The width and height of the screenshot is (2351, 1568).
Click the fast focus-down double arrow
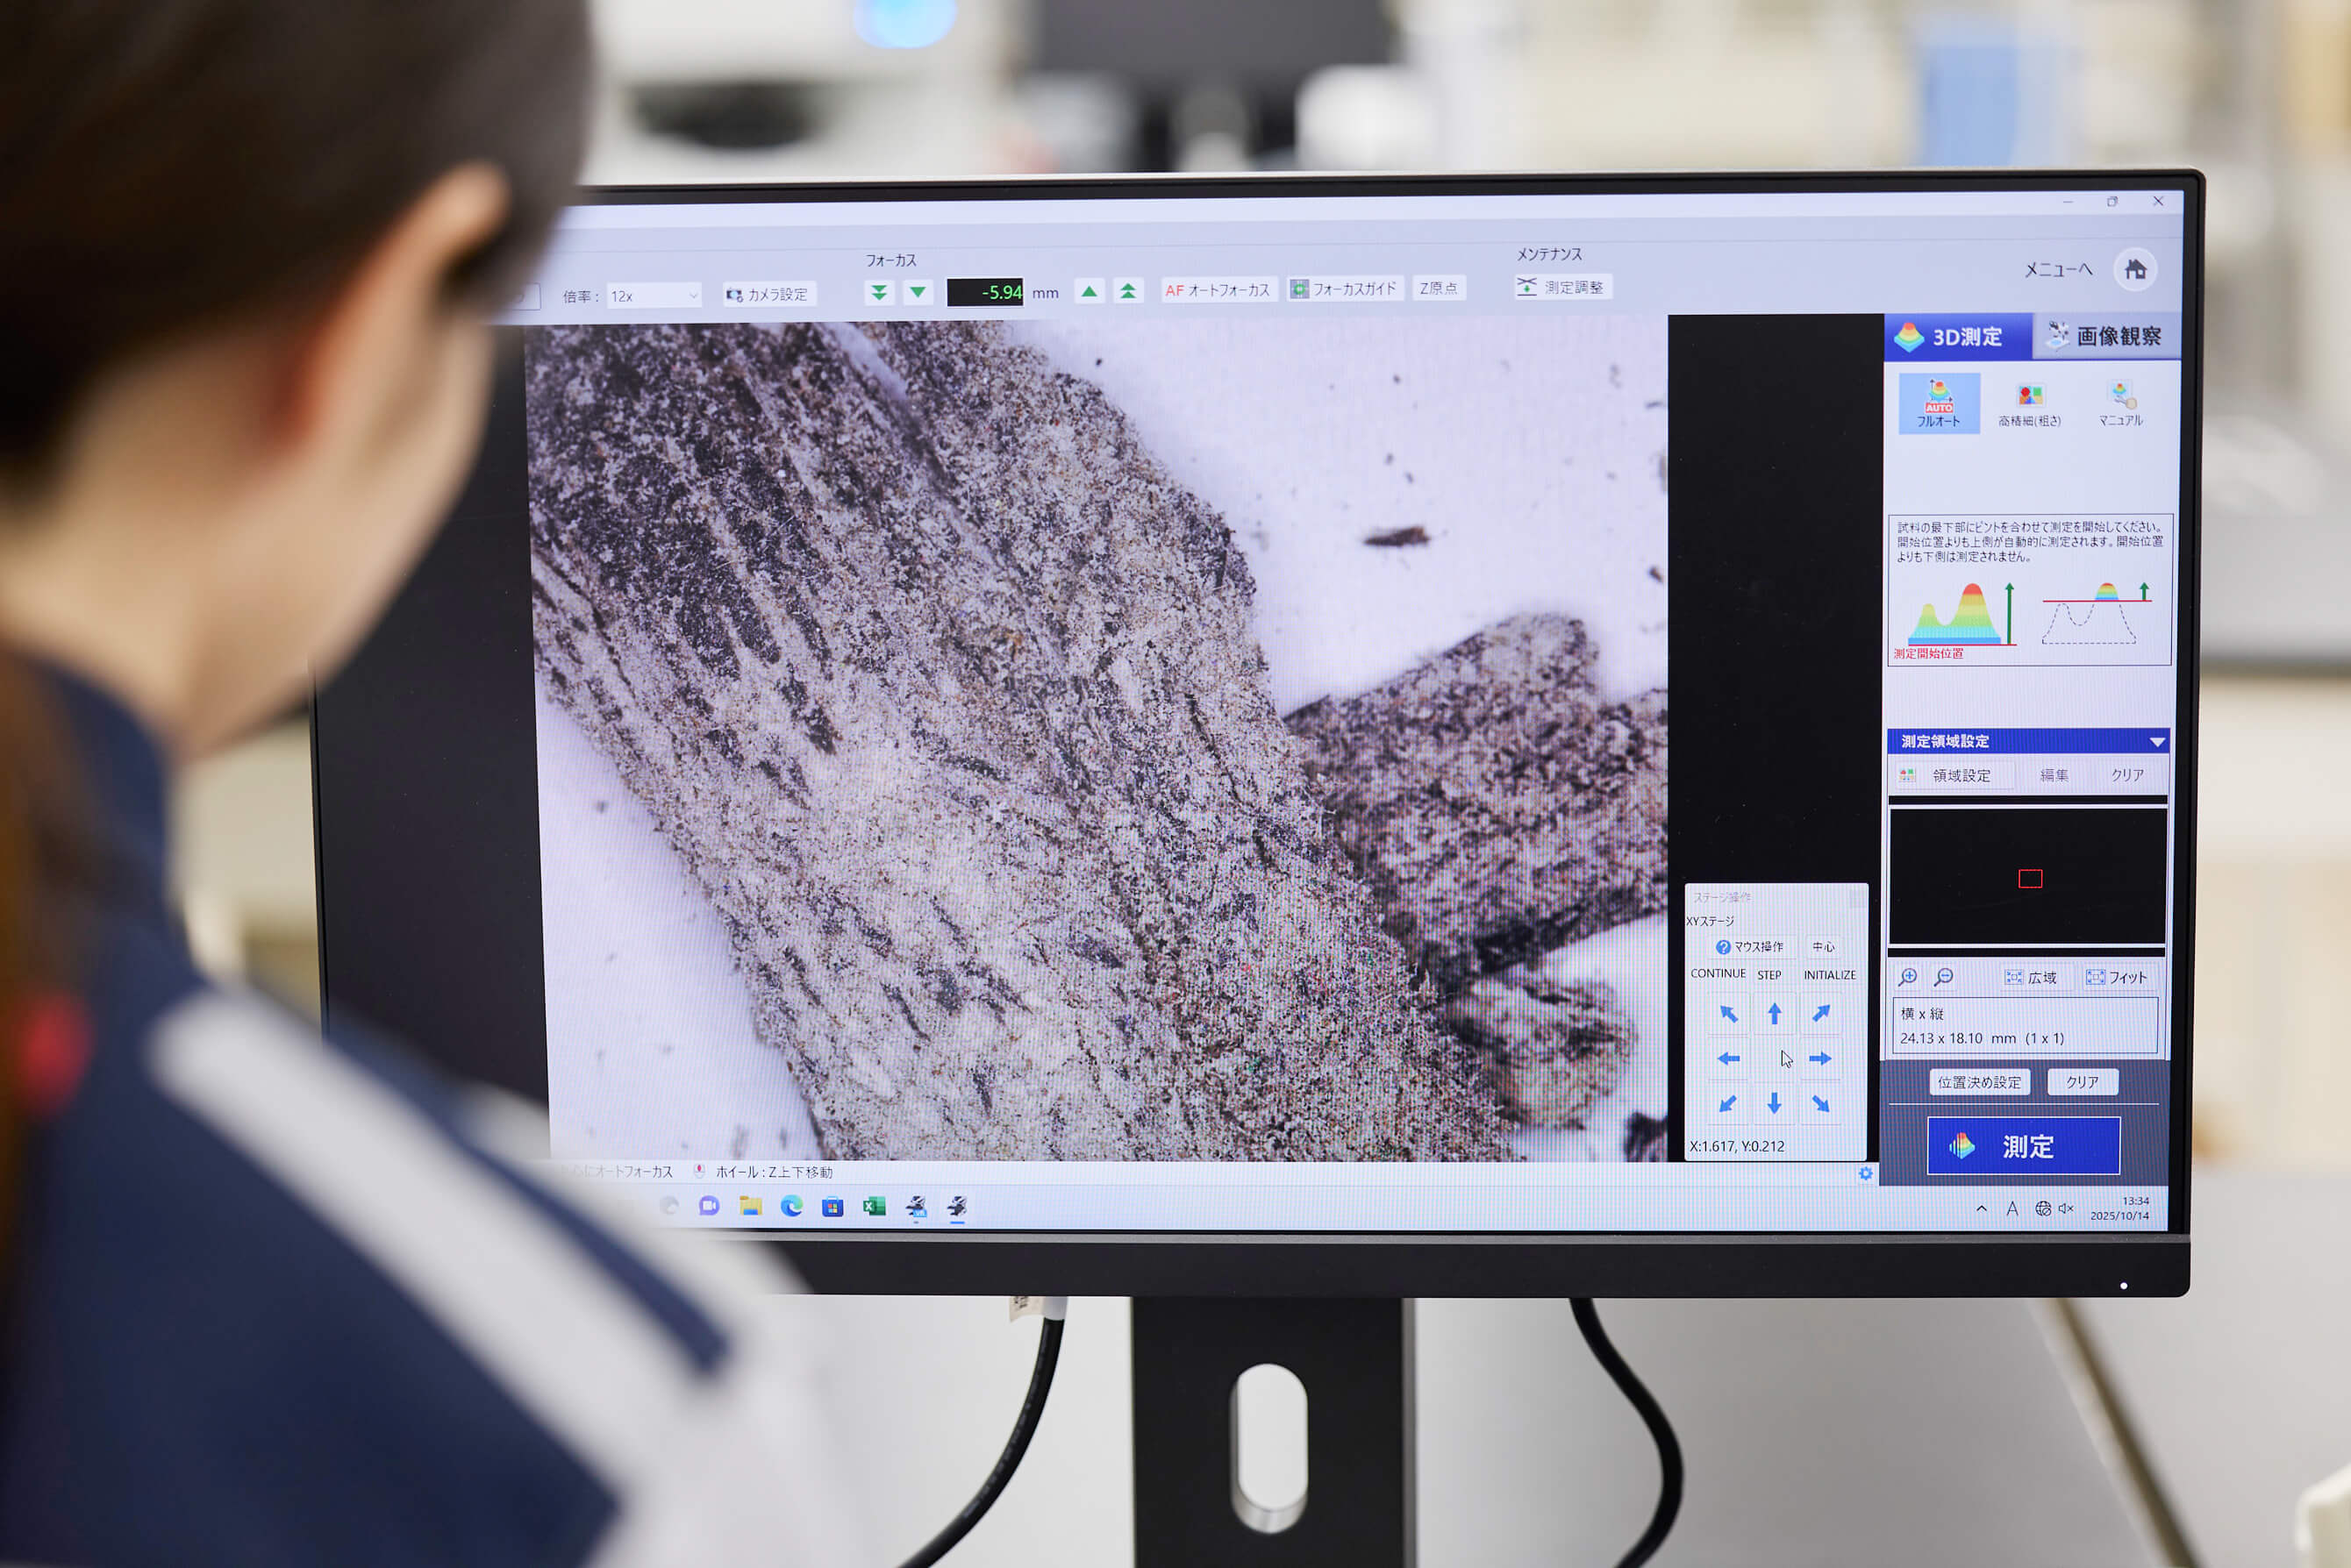coord(878,292)
